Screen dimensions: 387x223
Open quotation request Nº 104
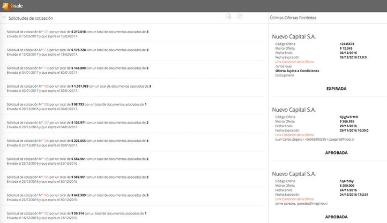(46, 177)
